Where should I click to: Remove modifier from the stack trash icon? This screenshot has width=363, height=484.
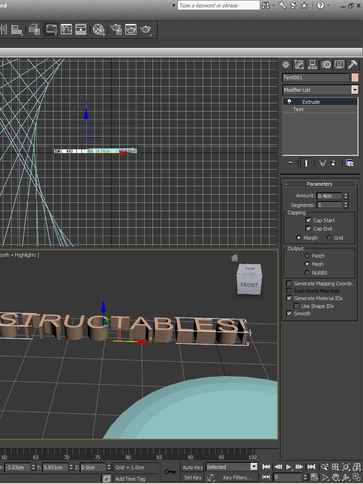pyautogui.click(x=333, y=163)
